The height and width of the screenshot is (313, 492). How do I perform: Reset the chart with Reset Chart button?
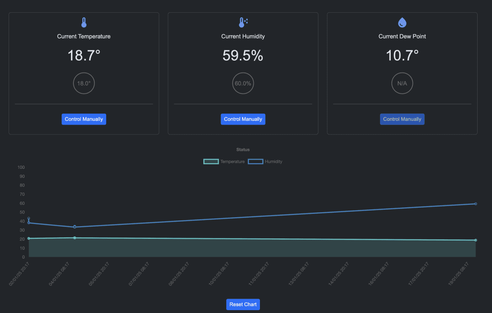click(x=243, y=304)
